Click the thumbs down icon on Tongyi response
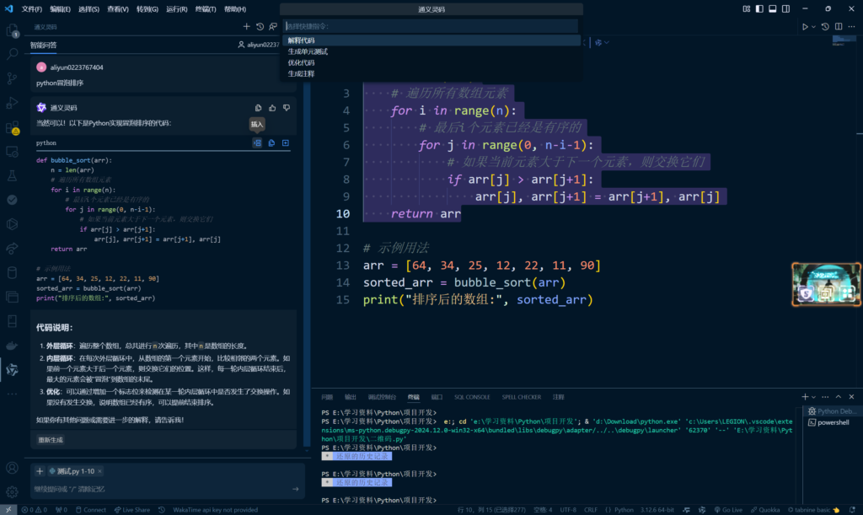 [287, 108]
